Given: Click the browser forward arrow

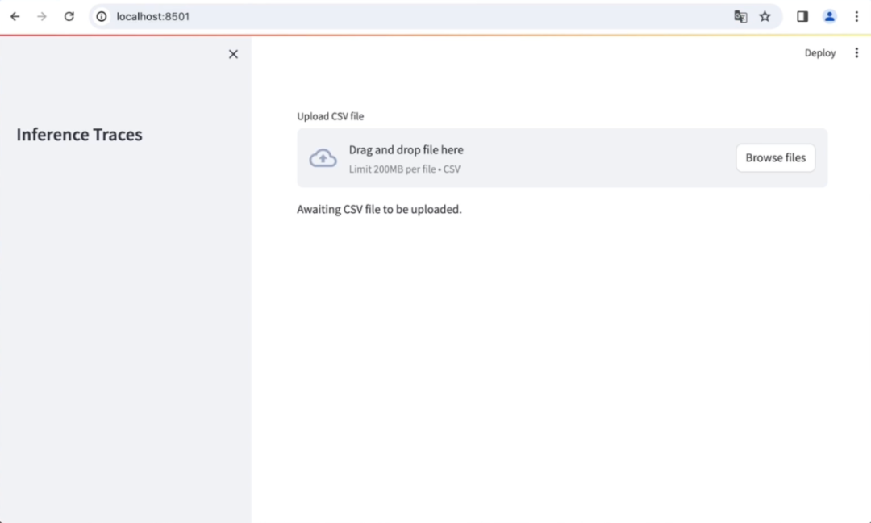Looking at the screenshot, I should point(42,17).
